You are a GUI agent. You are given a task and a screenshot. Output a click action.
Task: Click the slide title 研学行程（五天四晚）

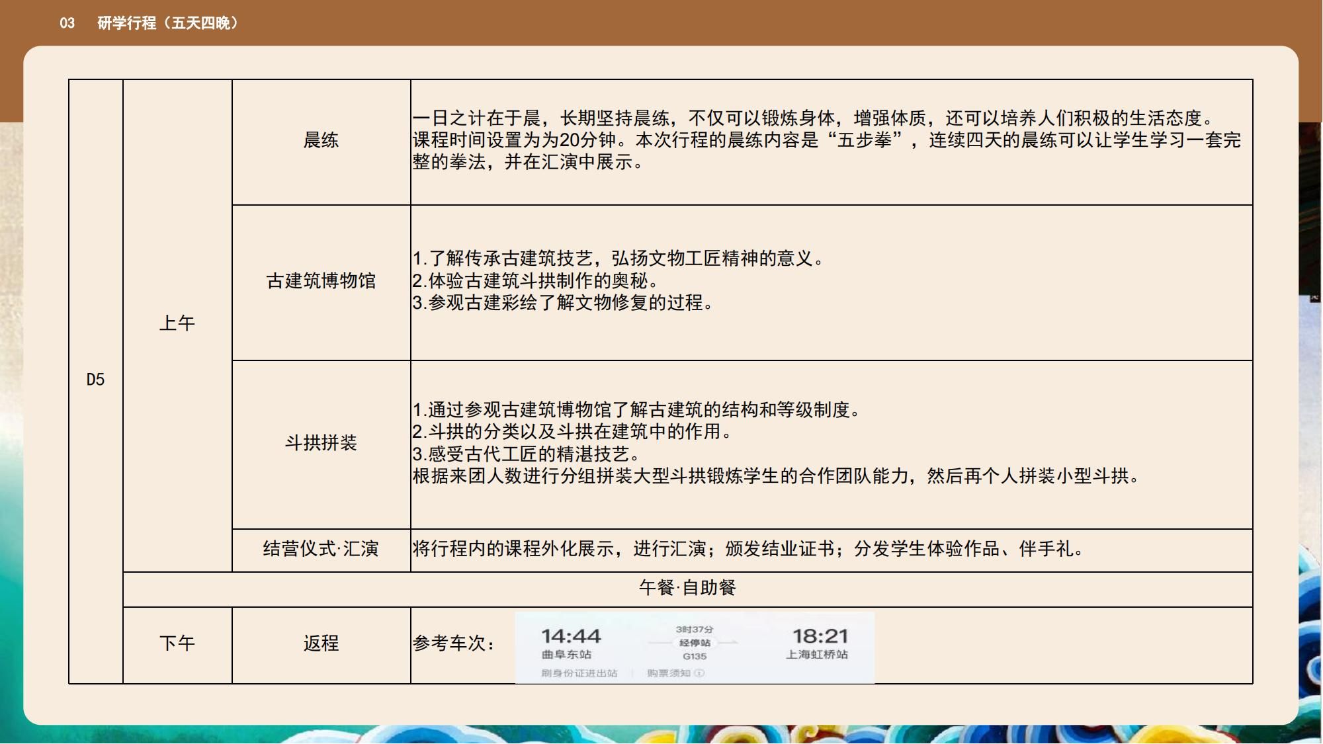tap(168, 23)
